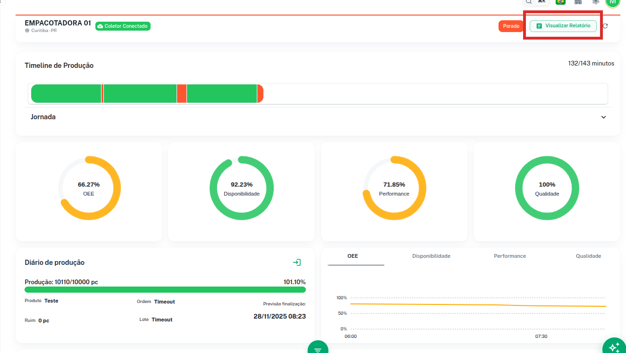The width and height of the screenshot is (626, 353).
Task: Click the green floating filter button
Action: [x=318, y=349]
